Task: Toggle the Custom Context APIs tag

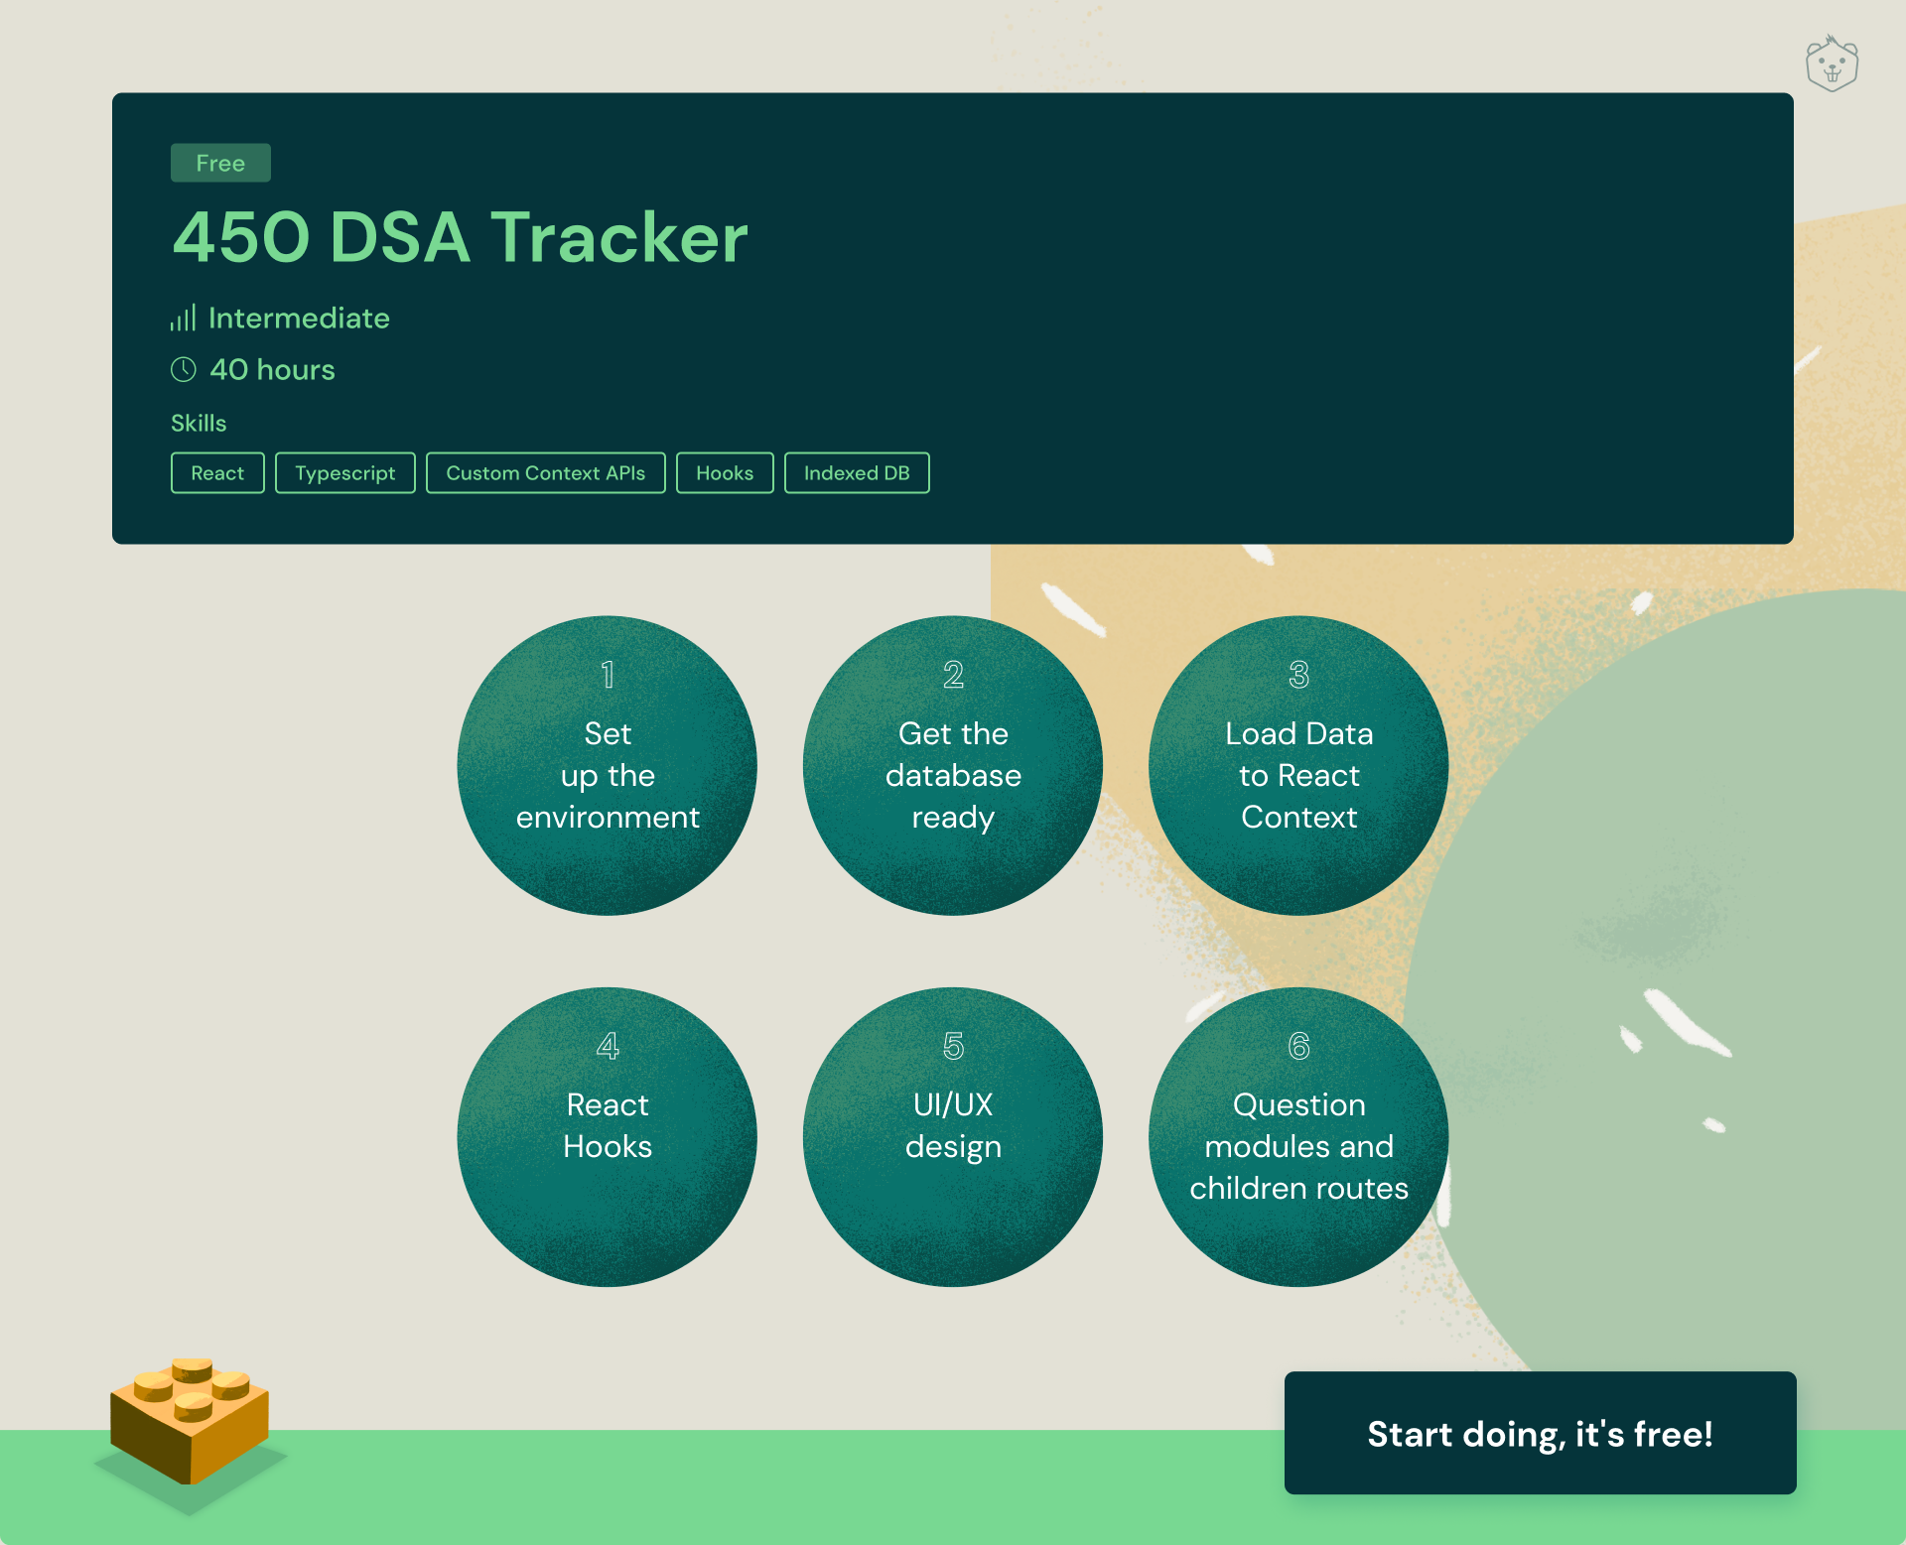Action: pos(545,471)
